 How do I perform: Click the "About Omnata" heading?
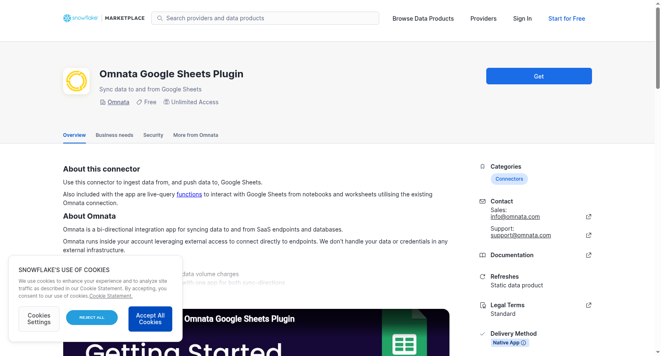90,216
